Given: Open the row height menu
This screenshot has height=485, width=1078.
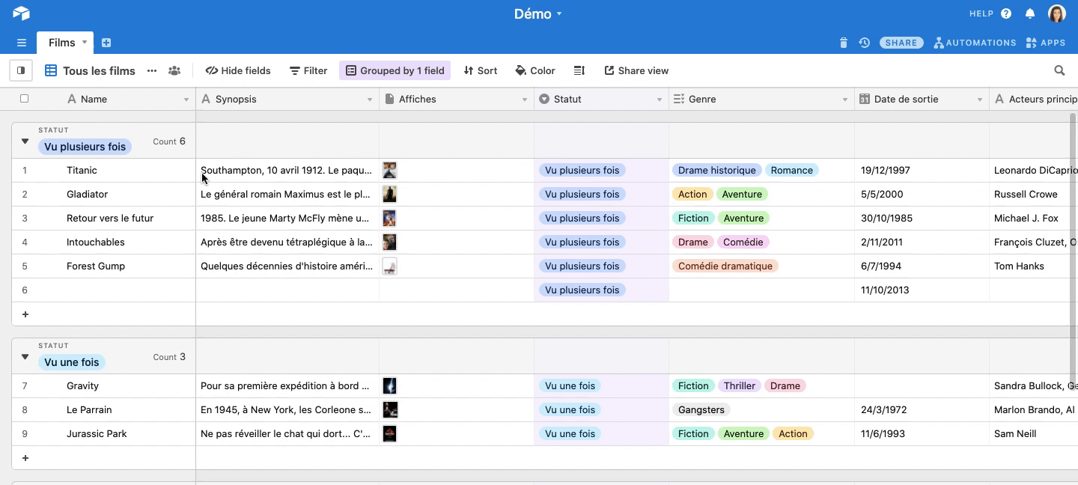Looking at the screenshot, I should (x=579, y=70).
